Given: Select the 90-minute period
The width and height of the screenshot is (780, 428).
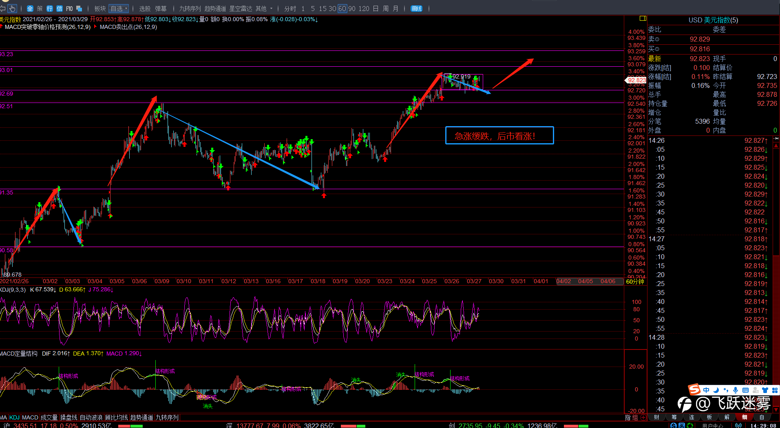Looking at the screenshot, I should click(352, 8).
